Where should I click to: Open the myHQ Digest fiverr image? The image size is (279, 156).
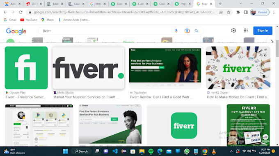click(x=238, y=68)
